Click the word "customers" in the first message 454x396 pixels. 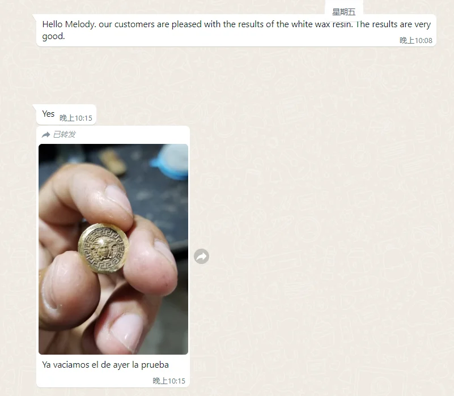click(134, 24)
